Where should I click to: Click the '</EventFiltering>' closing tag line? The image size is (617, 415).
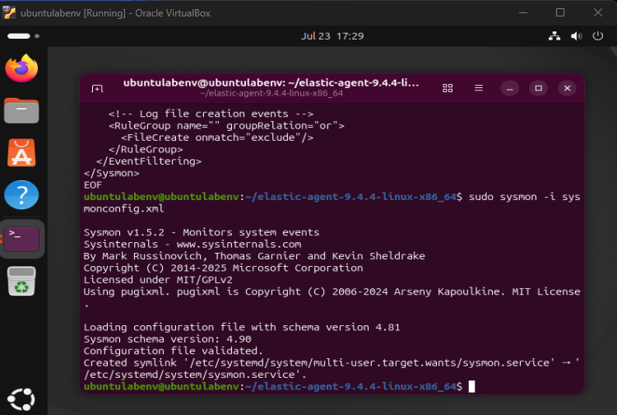pyautogui.click(x=149, y=161)
